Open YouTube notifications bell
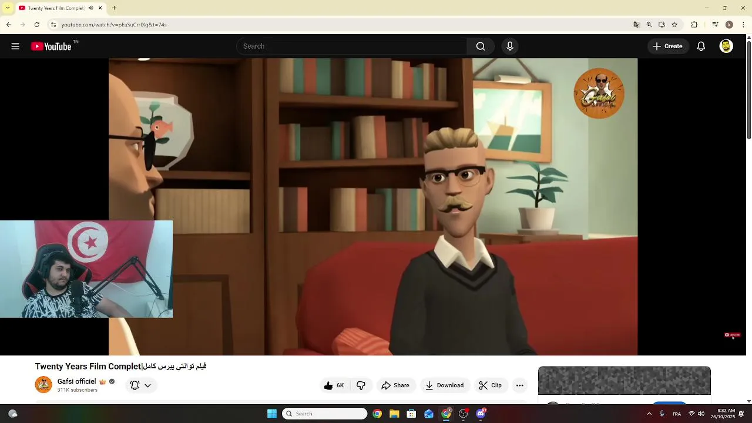The image size is (752, 423). [701, 46]
